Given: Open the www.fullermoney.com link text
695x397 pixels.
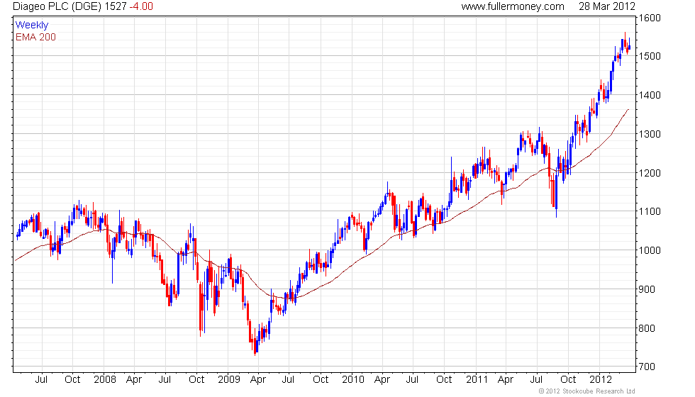Looking at the screenshot, I should click(513, 6).
